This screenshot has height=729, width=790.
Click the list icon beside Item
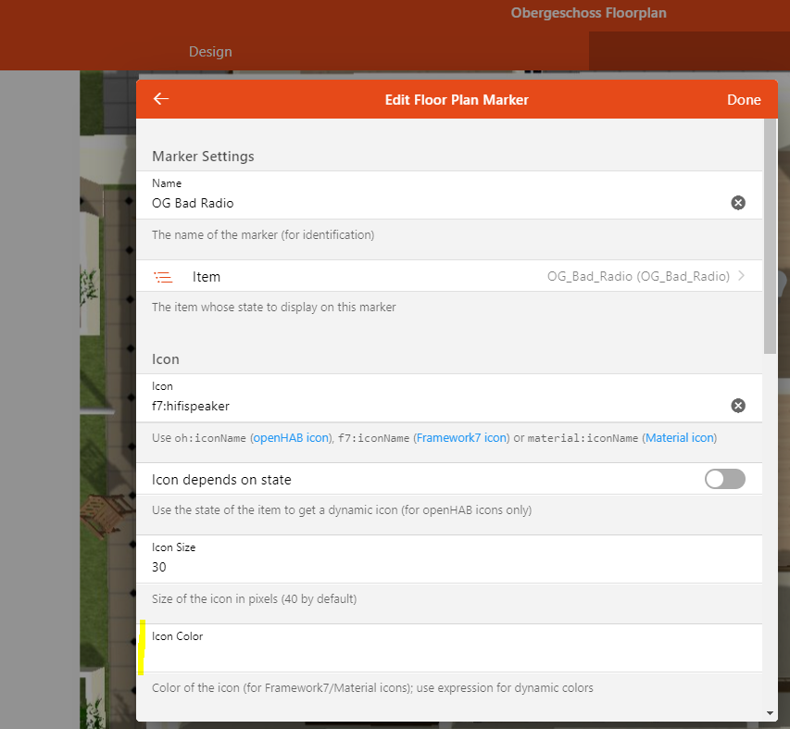click(164, 277)
